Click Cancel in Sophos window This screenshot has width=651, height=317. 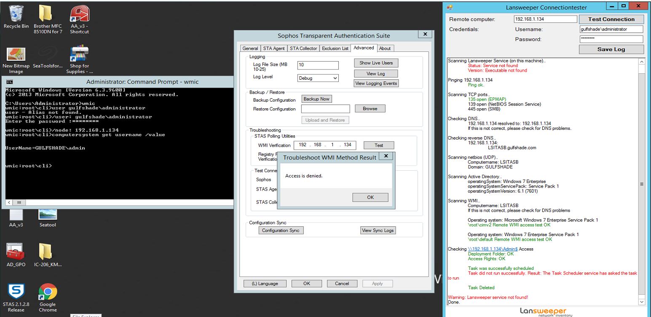(343, 284)
